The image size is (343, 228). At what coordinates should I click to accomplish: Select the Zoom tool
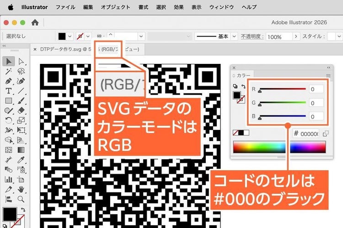[21, 199]
